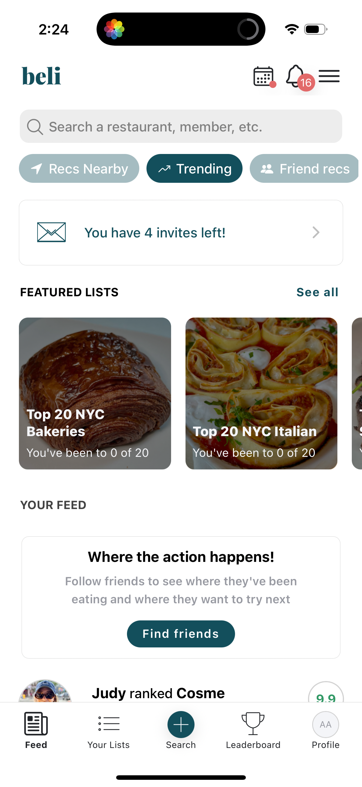Focus the restaurant search field
Image resolution: width=362 pixels, height=787 pixels.
coord(181,126)
